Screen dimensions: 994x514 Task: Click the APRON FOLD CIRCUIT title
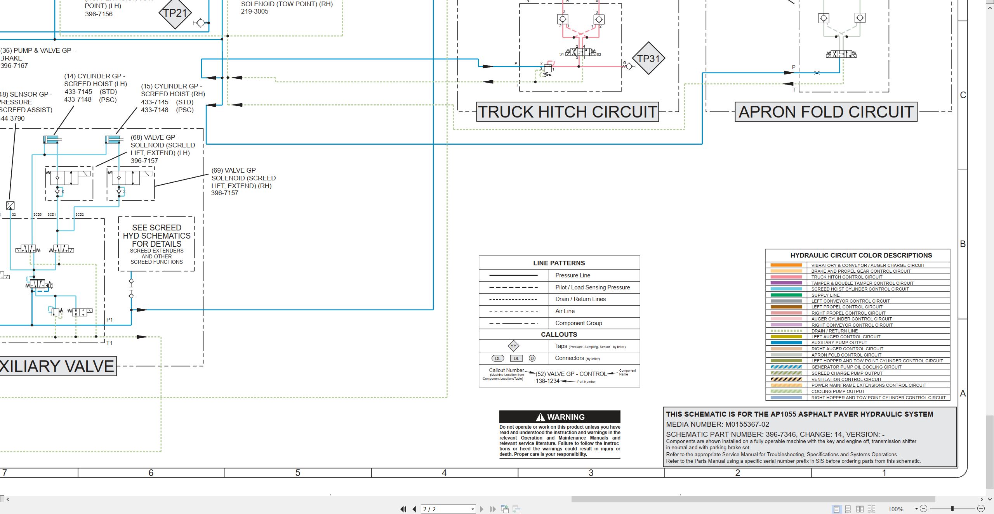pyautogui.click(x=826, y=112)
